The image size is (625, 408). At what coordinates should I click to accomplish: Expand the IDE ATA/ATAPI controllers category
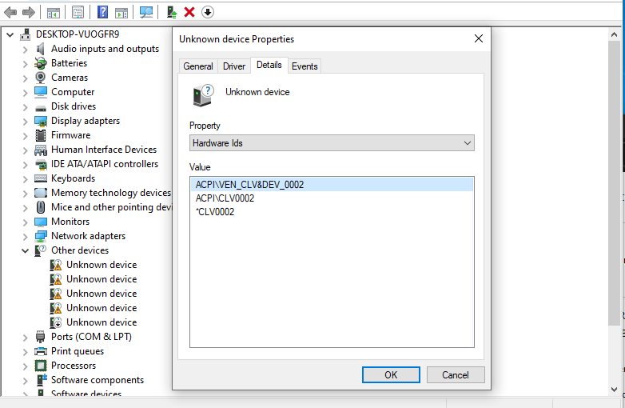pyautogui.click(x=25, y=165)
